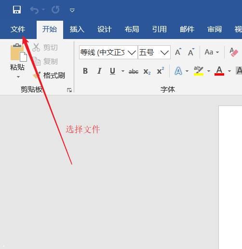Open the highlight color dropdown arrow
The image size is (242, 249).
coord(209,71)
